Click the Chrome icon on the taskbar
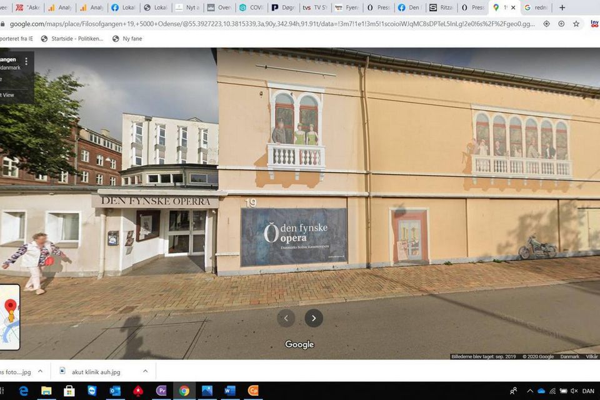The width and height of the screenshot is (600, 400). coord(184,391)
